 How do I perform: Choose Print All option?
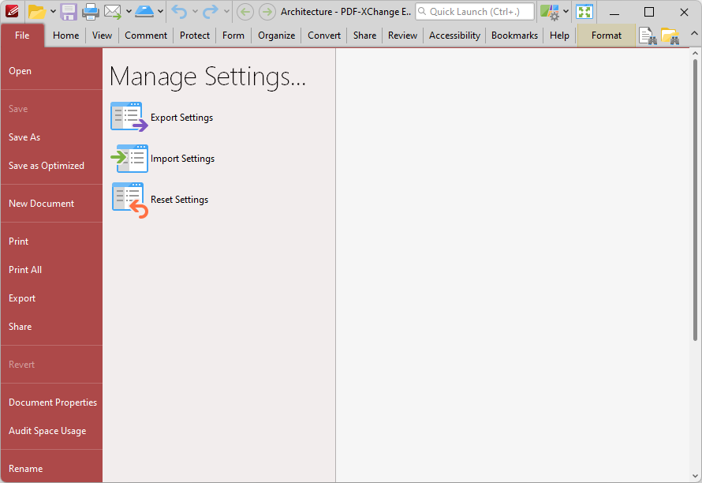click(51, 270)
